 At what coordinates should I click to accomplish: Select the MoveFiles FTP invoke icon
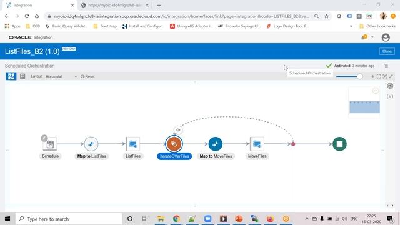[x=257, y=144]
